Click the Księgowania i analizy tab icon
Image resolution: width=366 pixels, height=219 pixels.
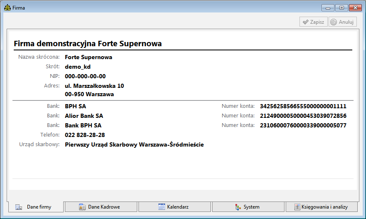[x=297, y=207]
